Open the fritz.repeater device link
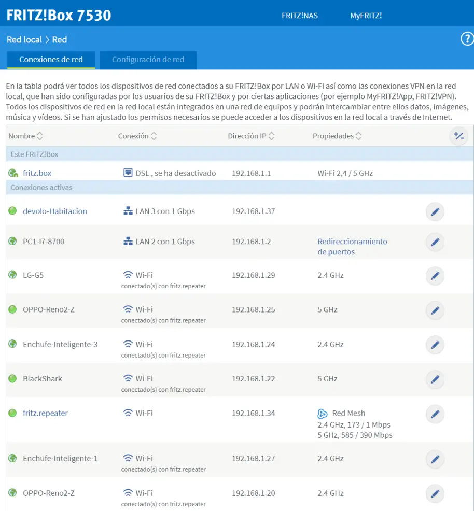 pyautogui.click(x=45, y=413)
